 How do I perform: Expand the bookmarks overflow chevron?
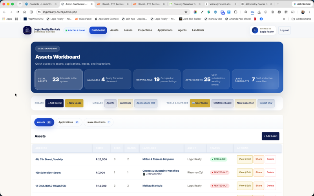pos(284,19)
